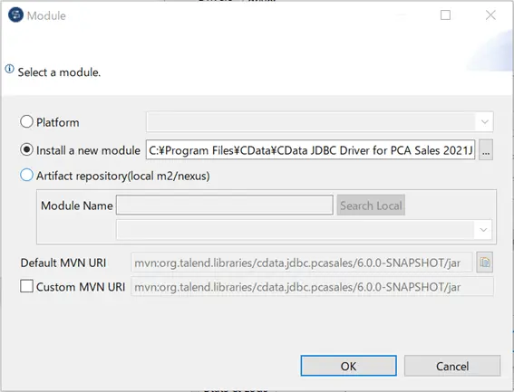Viewport: 514px width, 392px height.
Task: Dismiss the dialog with Cancel
Action: point(452,366)
